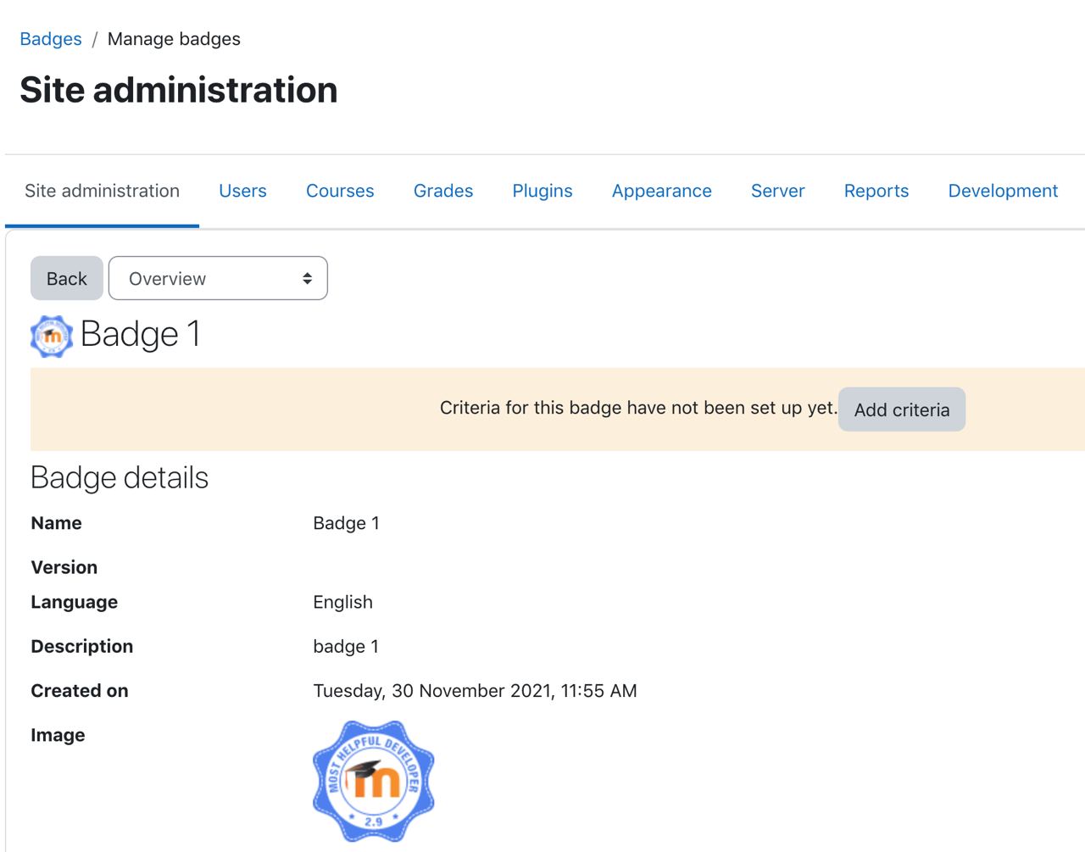This screenshot has width=1085, height=852.
Task: Open the Reports tab
Action: click(x=876, y=191)
